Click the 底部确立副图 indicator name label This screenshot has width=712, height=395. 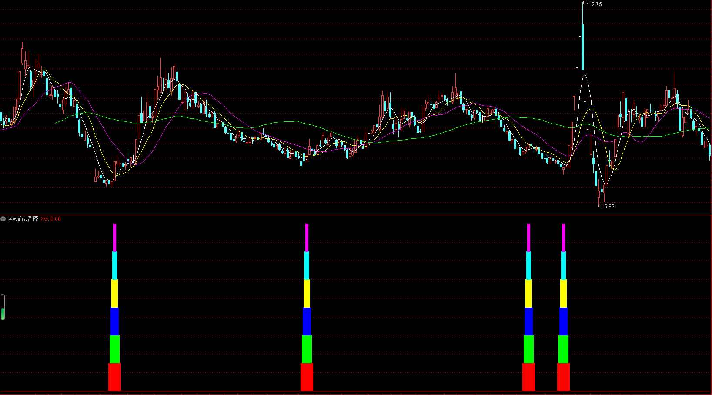(x=23, y=219)
